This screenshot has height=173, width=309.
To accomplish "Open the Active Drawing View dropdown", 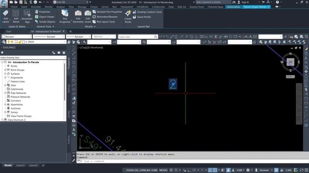I will [33, 58].
